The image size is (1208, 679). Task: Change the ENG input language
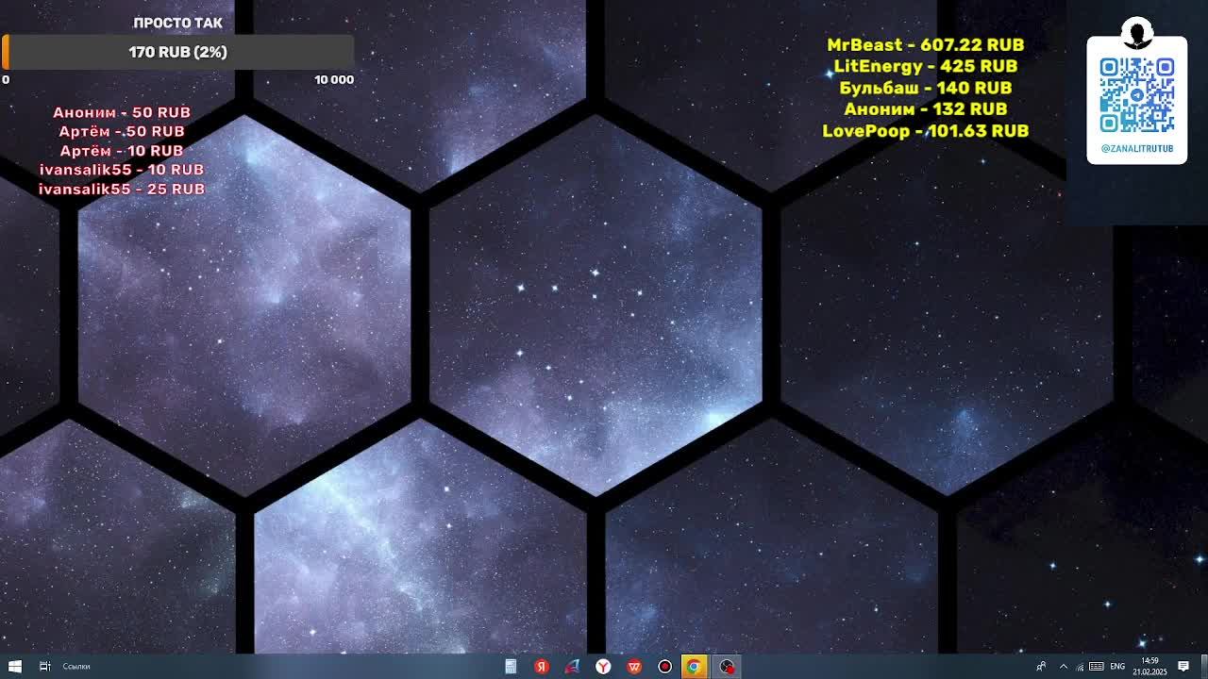(1117, 666)
